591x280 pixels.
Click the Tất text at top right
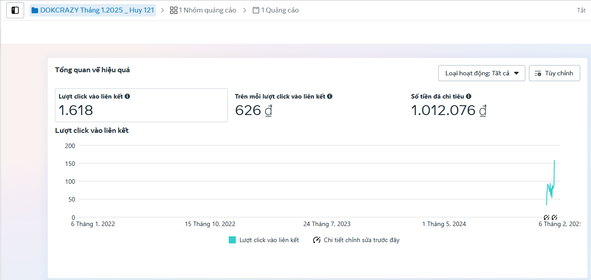point(581,10)
